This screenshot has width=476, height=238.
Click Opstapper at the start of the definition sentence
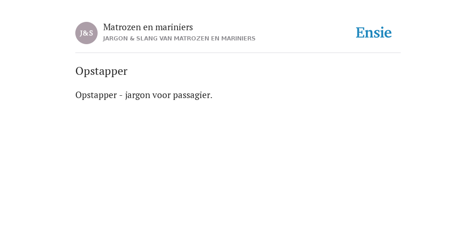point(96,95)
